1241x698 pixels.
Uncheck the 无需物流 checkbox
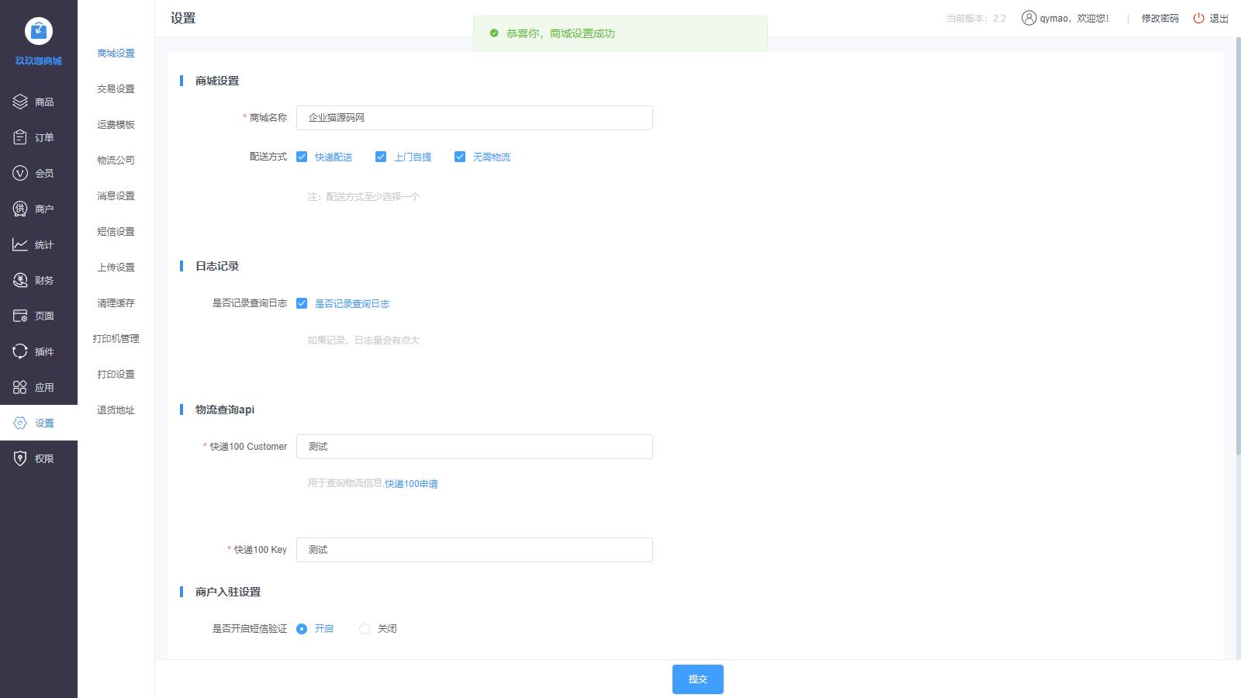click(x=460, y=157)
